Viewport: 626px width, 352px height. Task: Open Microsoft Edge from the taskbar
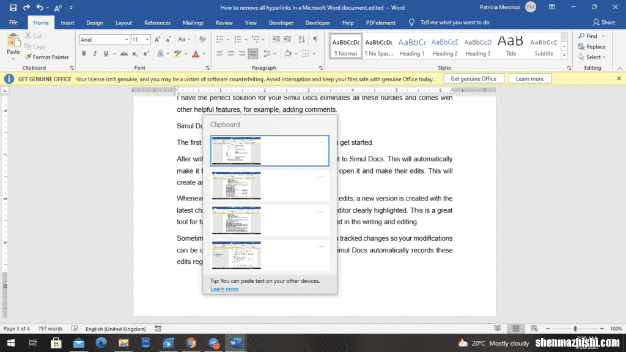tap(101, 343)
